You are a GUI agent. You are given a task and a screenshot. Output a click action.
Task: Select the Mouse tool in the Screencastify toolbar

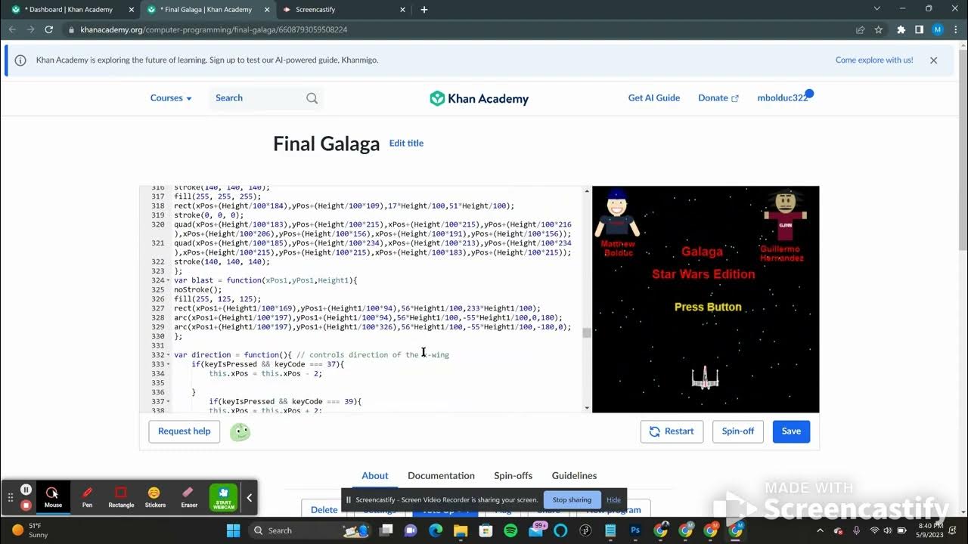[x=53, y=497]
